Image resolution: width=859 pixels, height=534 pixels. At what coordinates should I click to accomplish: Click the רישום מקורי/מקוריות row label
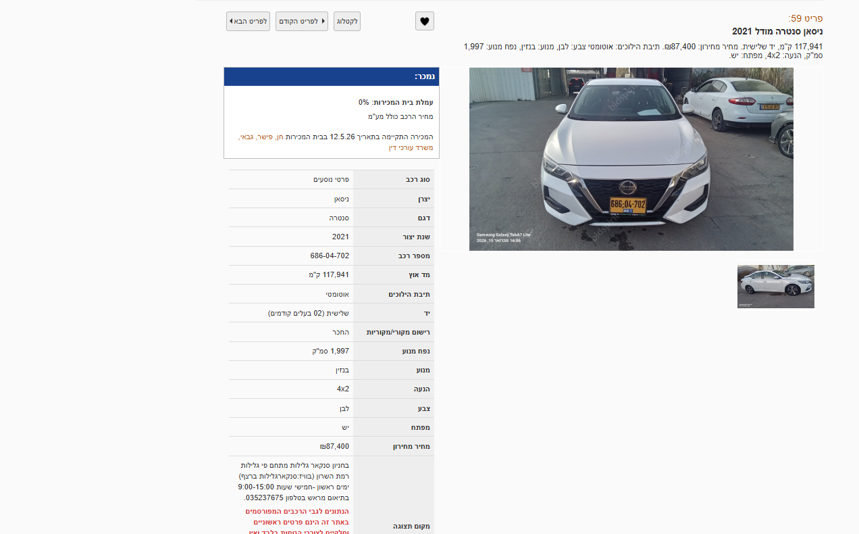(x=398, y=333)
